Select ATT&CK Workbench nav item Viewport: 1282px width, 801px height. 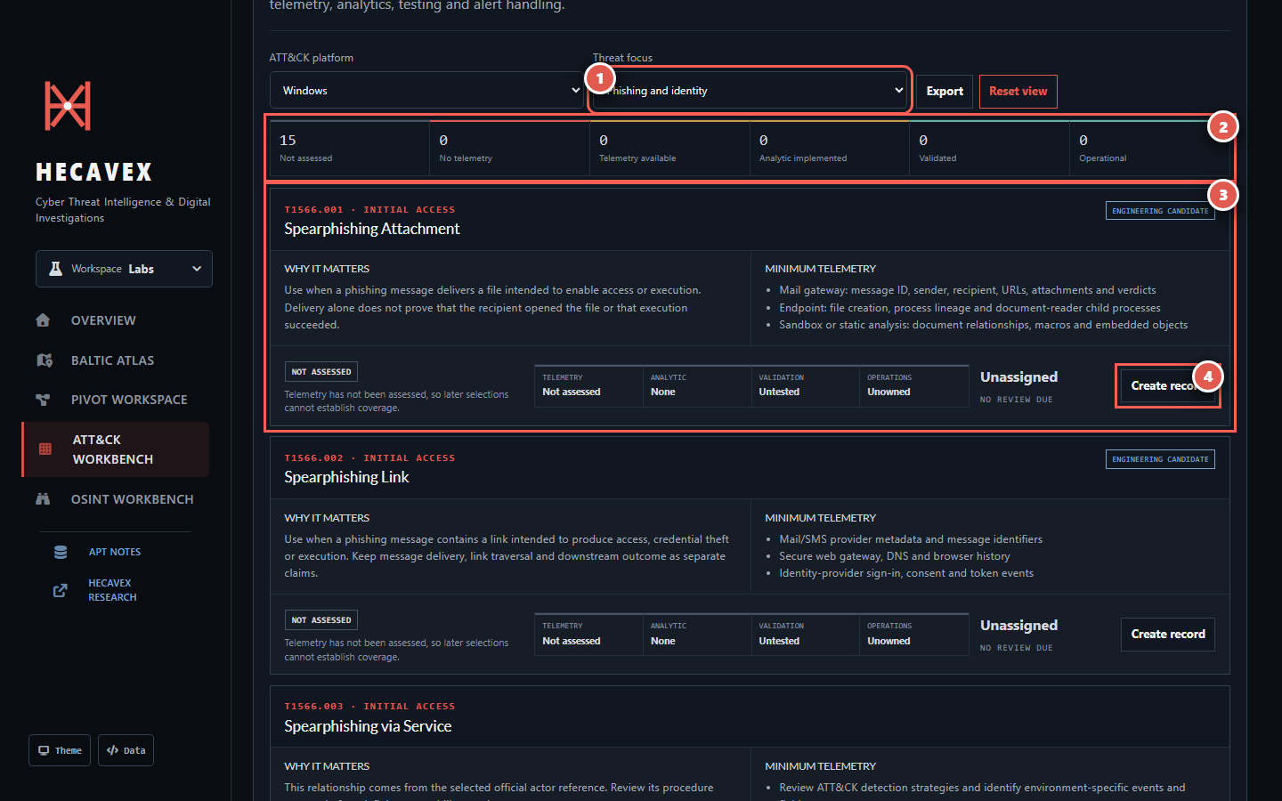[116, 449]
